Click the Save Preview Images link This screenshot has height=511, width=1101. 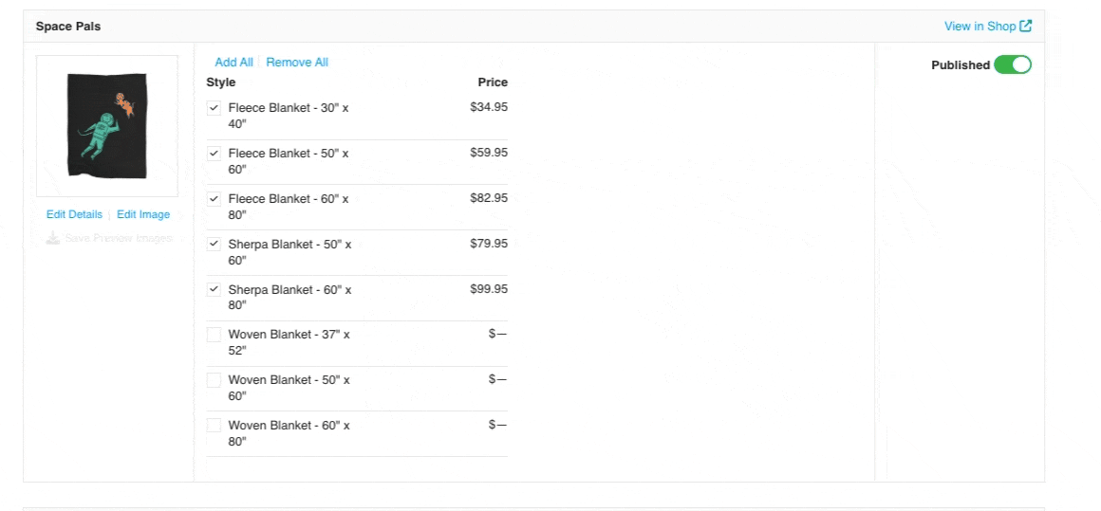tap(119, 238)
